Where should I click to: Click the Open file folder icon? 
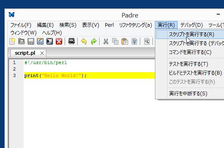tap(22, 41)
